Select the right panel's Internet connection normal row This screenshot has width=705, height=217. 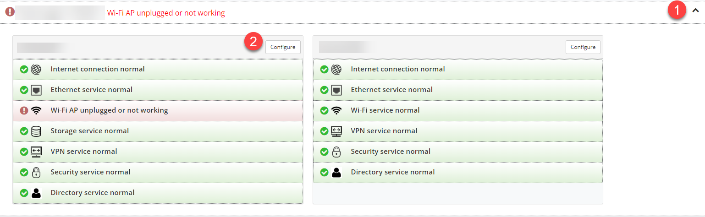click(x=458, y=70)
